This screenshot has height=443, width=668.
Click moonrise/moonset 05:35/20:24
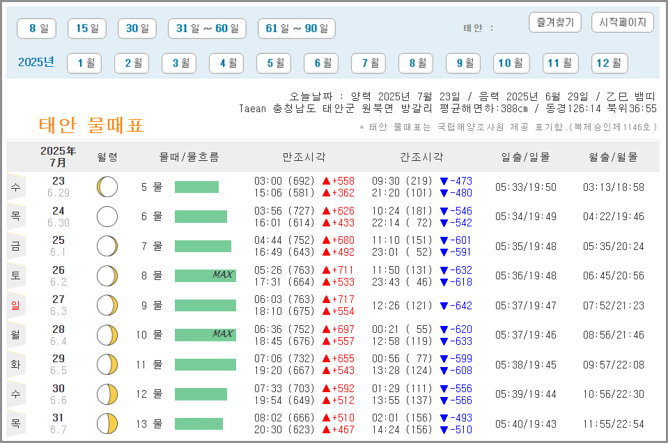click(614, 246)
